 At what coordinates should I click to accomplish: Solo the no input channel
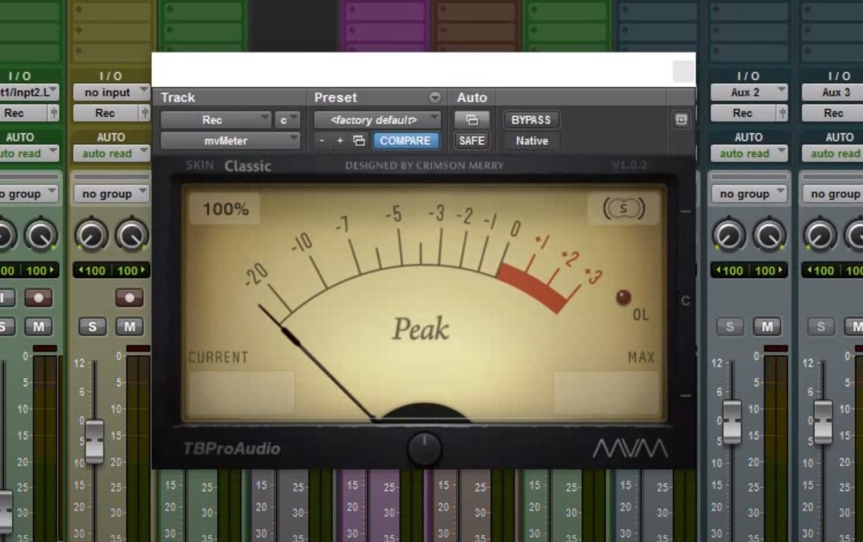[92, 327]
